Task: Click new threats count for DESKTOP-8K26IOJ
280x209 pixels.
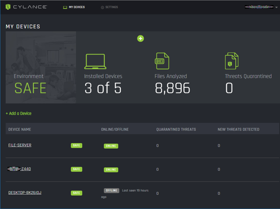Action: (x=219, y=193)
